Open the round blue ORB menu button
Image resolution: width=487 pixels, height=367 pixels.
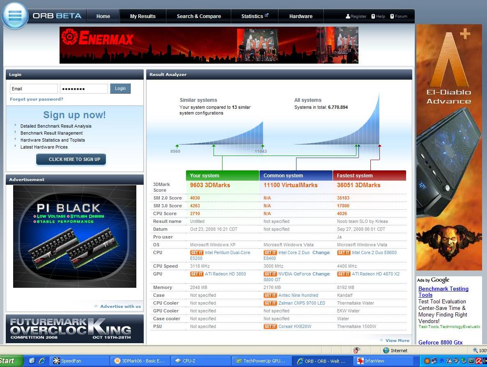(x=15, y=16)
